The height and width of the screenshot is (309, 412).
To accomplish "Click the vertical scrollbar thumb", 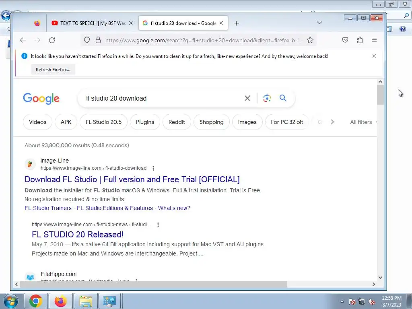I will [x=380, y=95].
